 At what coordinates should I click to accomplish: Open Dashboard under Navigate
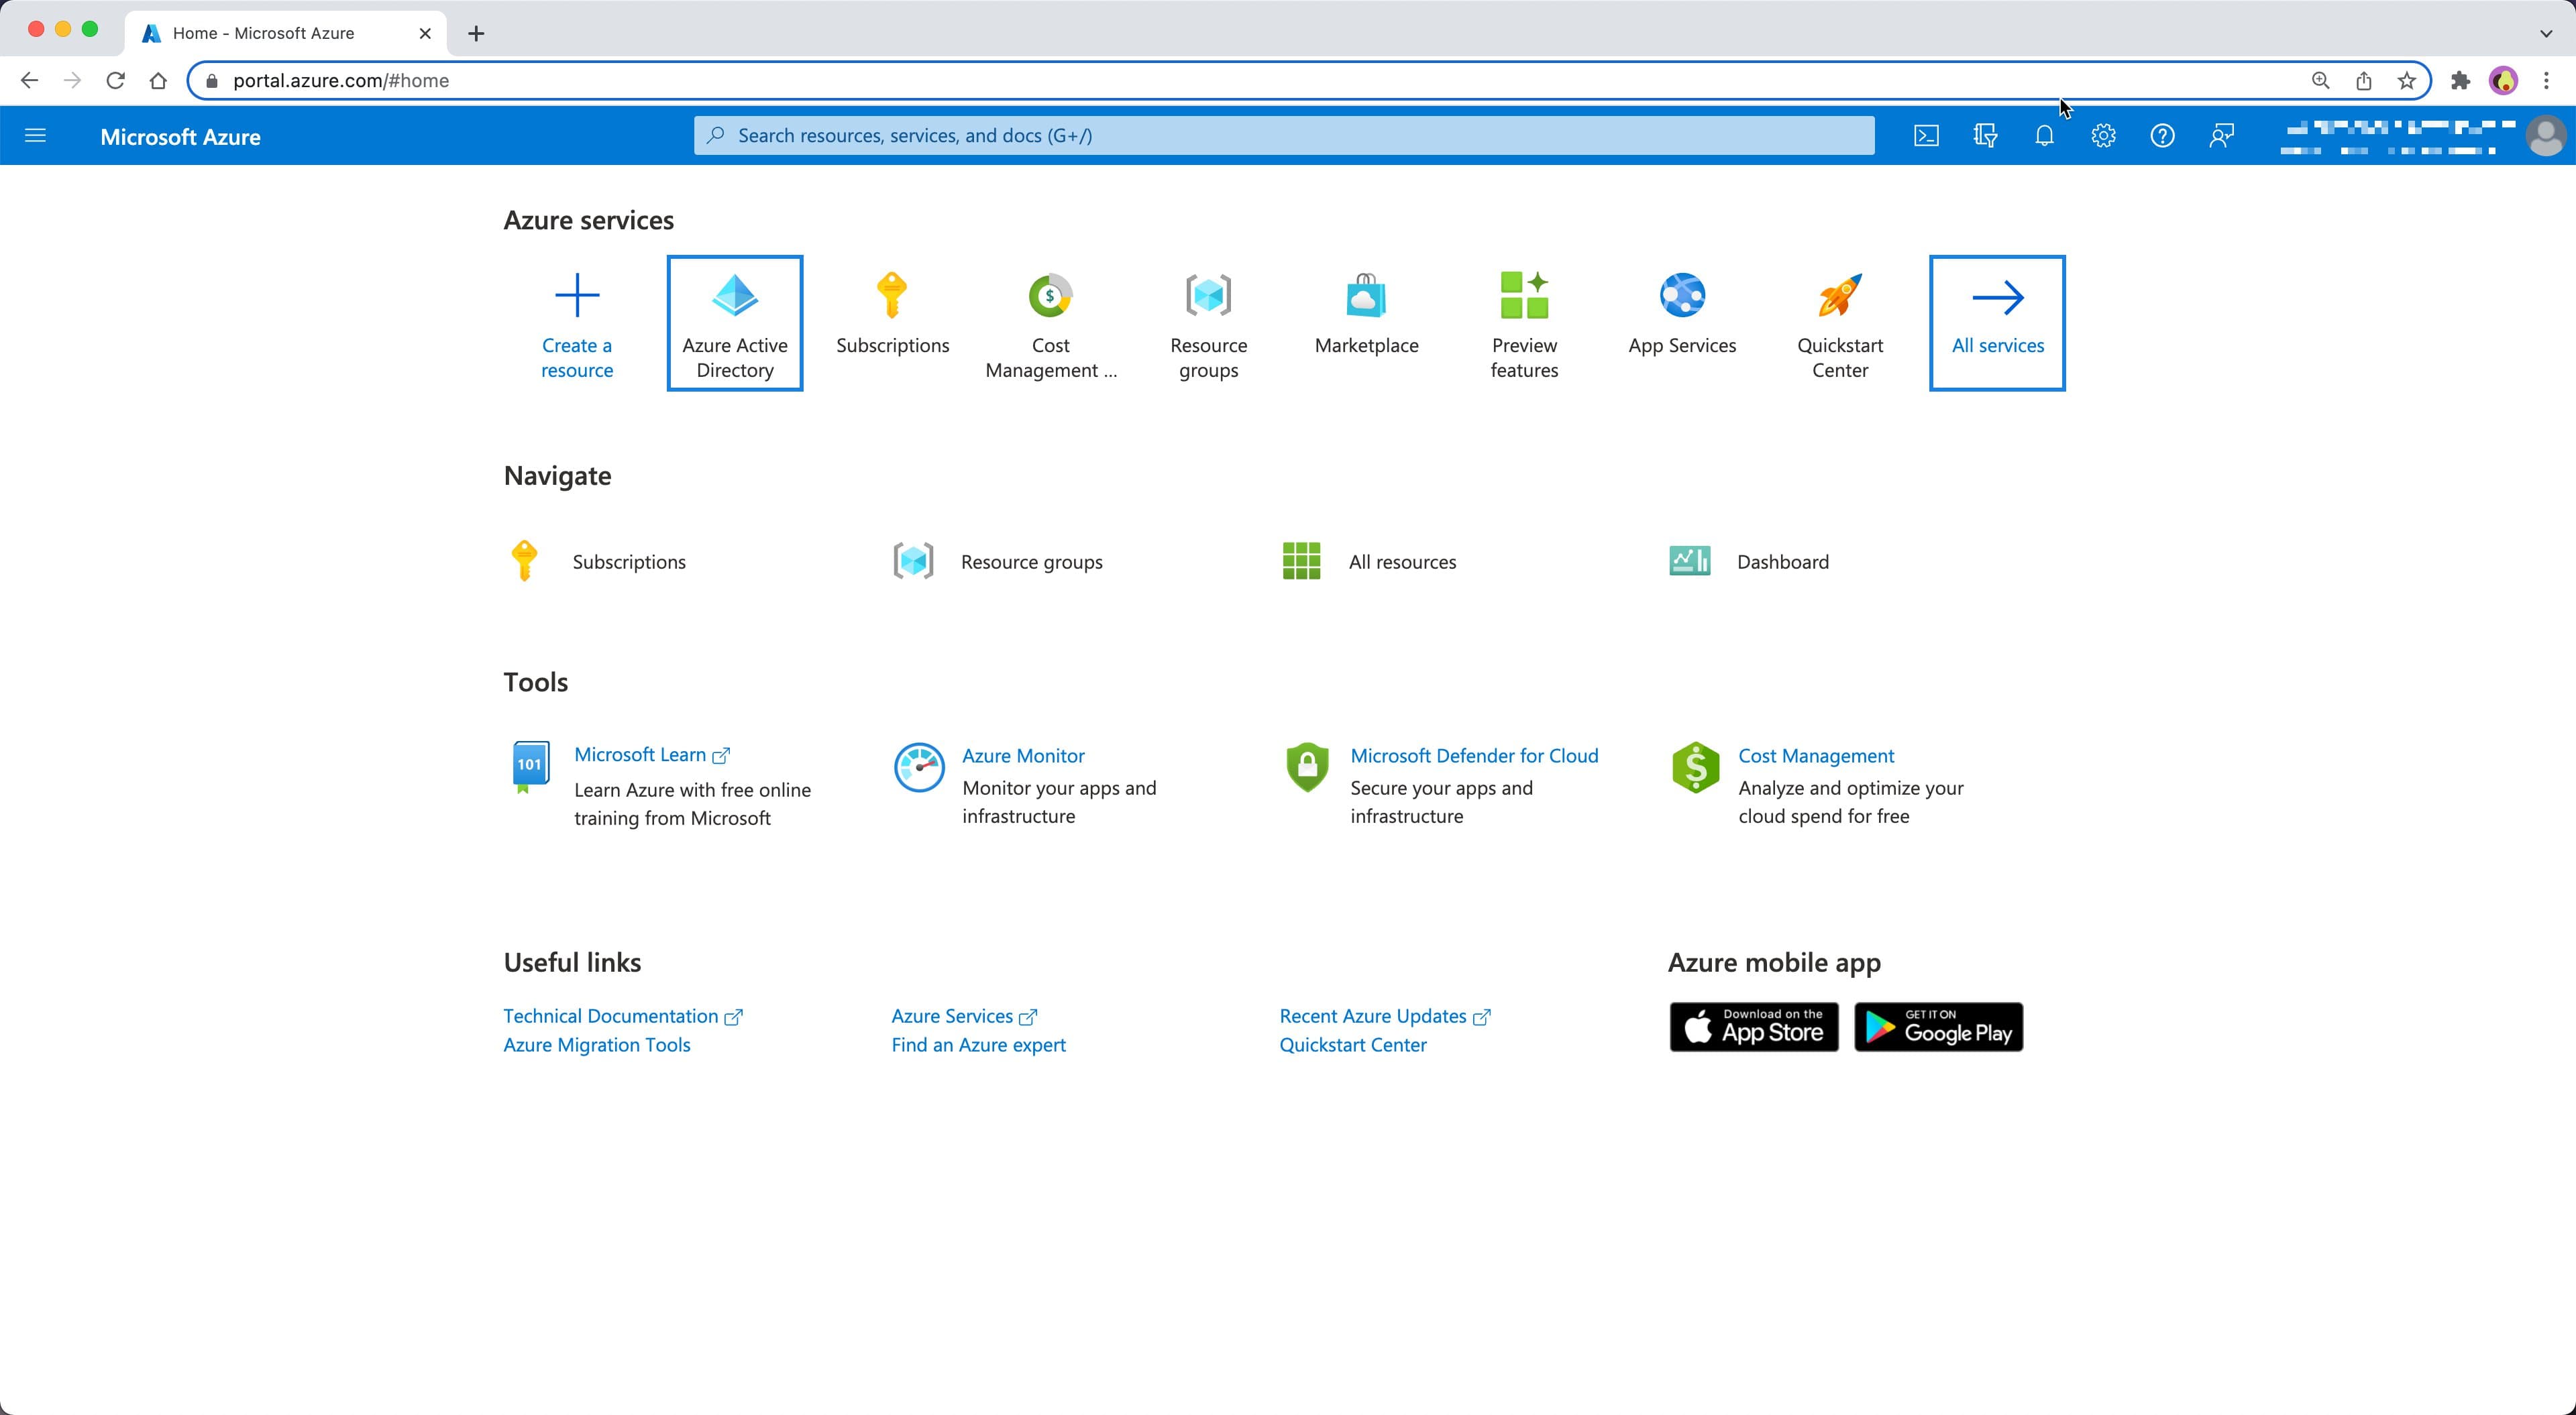tap(1783, 561)
